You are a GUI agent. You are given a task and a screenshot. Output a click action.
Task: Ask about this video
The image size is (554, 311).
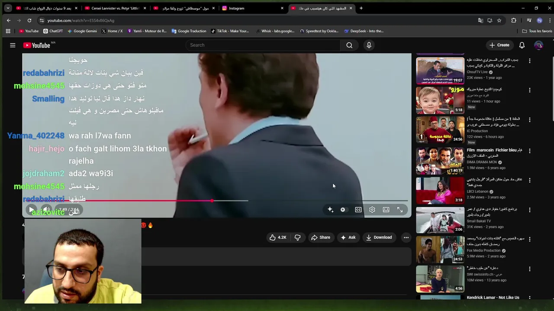click(348, 237)
